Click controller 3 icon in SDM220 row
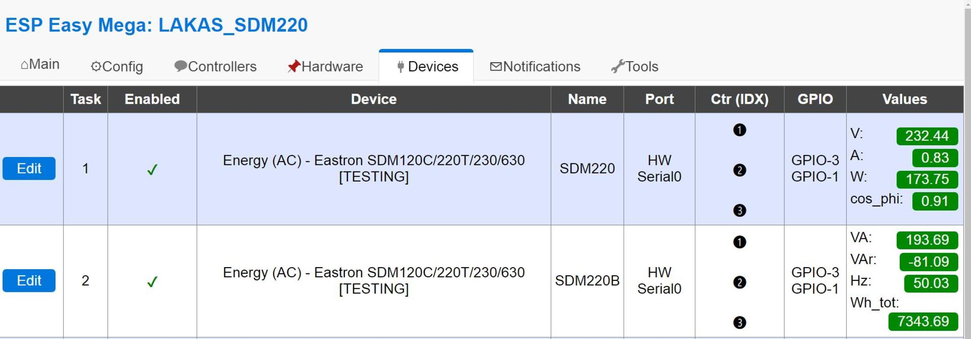This screenshot has width=971, height=339. click(x=739, y=210)
